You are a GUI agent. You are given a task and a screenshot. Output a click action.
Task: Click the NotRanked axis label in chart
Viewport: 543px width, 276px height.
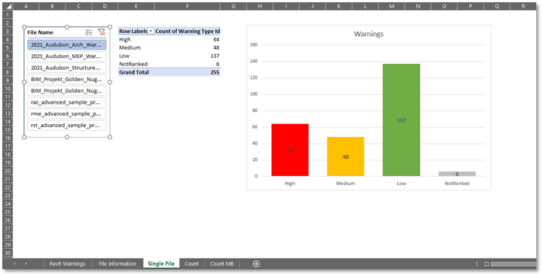click(x=457, y=183)
